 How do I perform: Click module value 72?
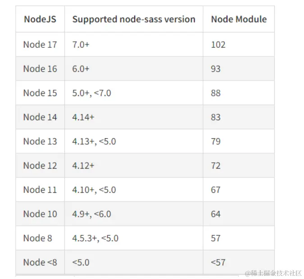[x=216, y=166]
